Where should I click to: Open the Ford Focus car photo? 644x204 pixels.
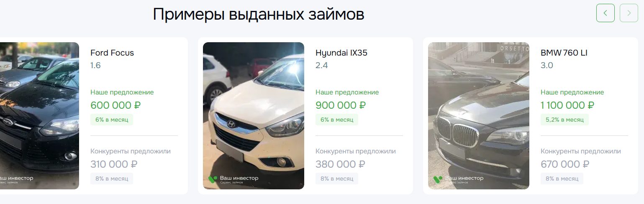(x=39, y=116)
